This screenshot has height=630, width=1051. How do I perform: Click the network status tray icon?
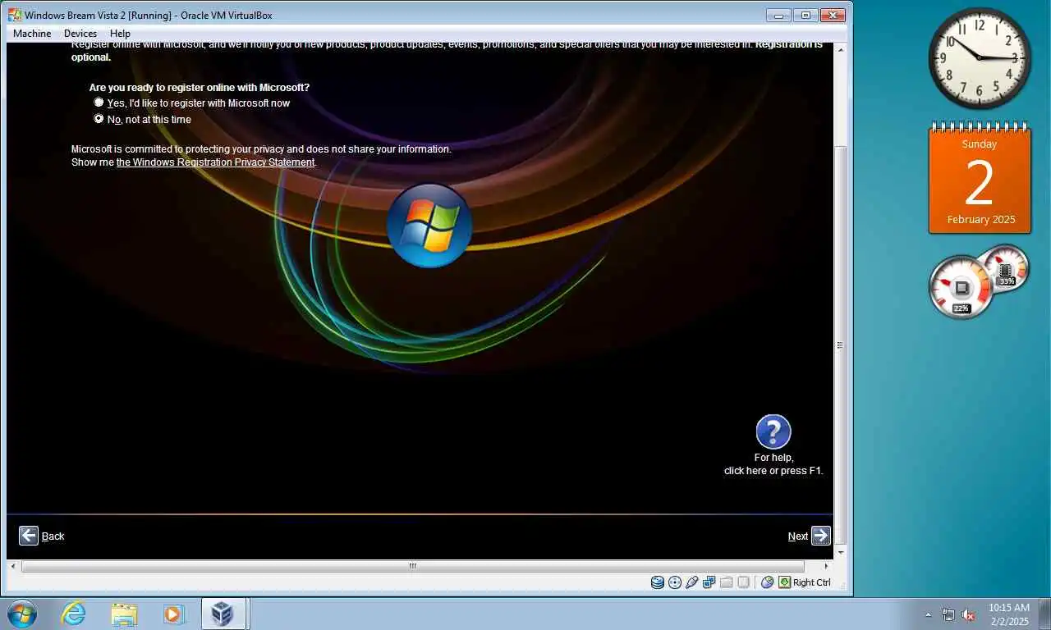[x=948, y=614]
